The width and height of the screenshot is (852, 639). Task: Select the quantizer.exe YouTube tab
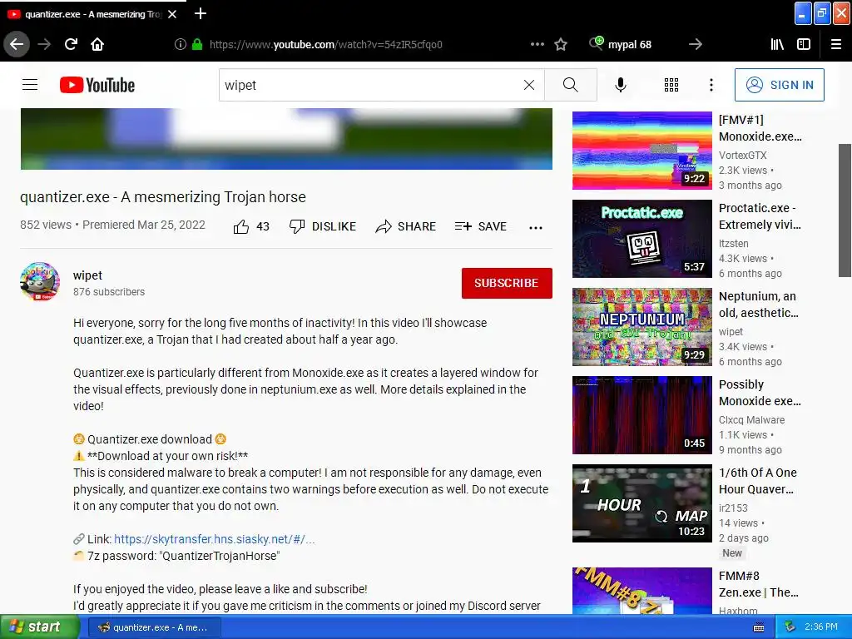click(x=92, y=14)
